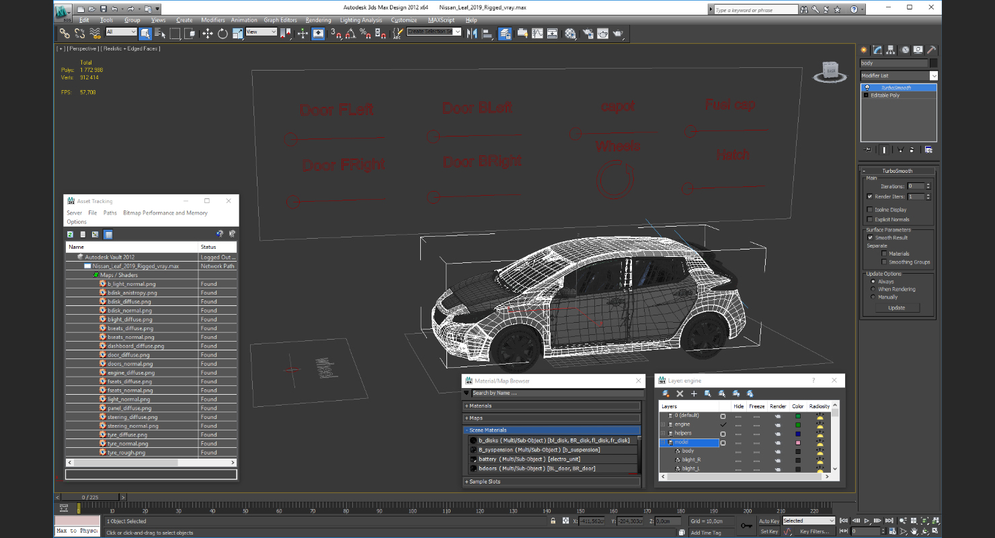Open the Modifiers menu
The width and height of the screenshot is (995, 538).
point(213,20)
